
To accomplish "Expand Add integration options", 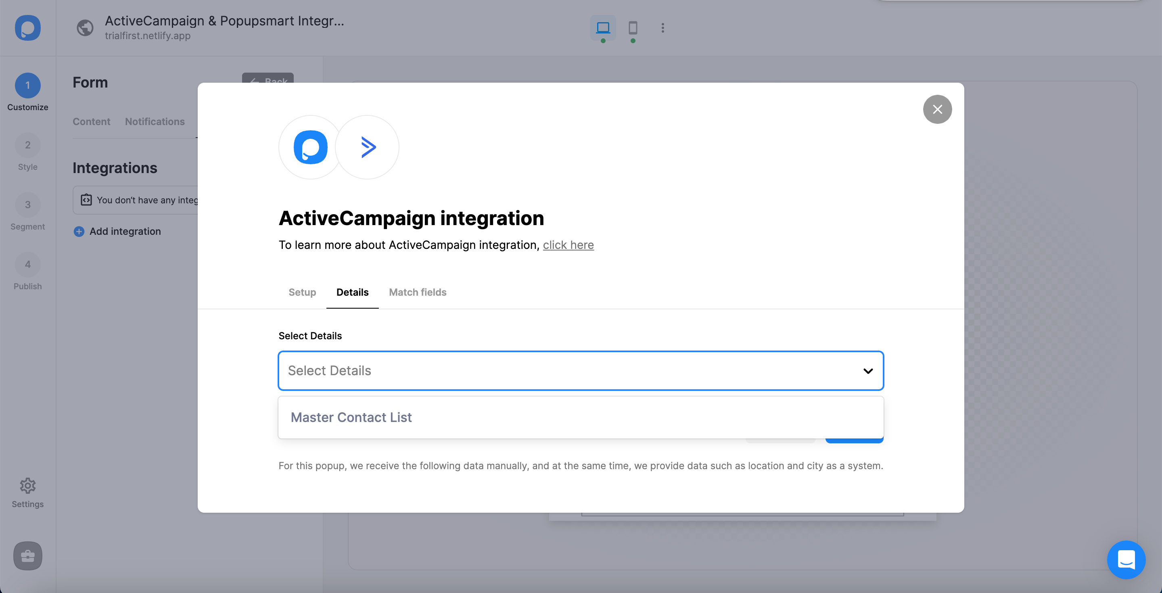I will coord(117,231).
